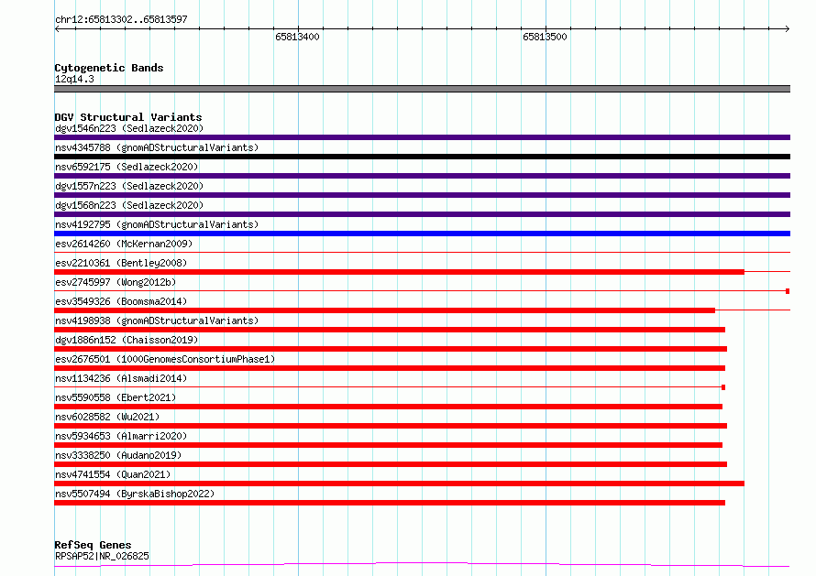
Task: Click the gray 12q14.3 cytogenetic band bar
Action: coord(422,89)
